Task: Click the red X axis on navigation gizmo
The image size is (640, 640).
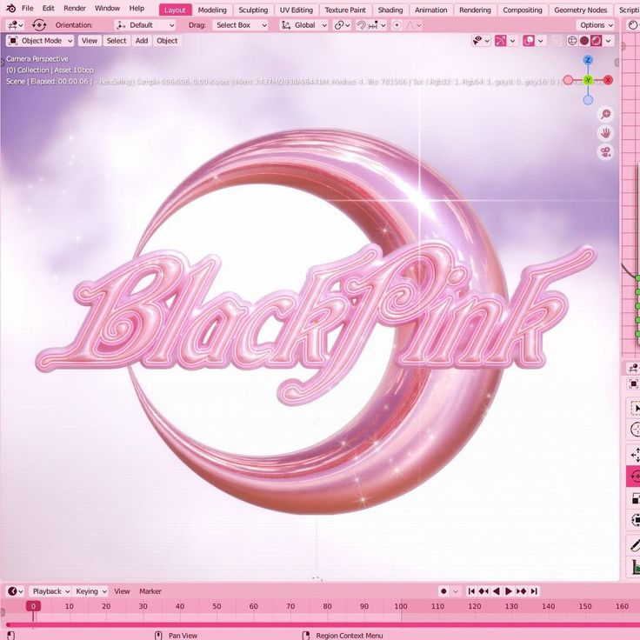Action: [x=608, y=80]
